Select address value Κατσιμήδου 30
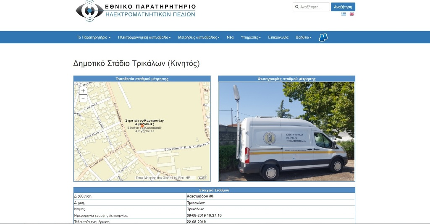The height and width of the screenshot is (224, 430). click(x=200, y=196)
